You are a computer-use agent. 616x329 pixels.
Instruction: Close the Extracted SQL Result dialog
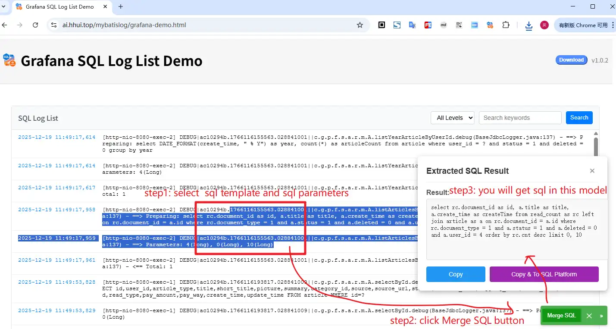coord(592,171)
